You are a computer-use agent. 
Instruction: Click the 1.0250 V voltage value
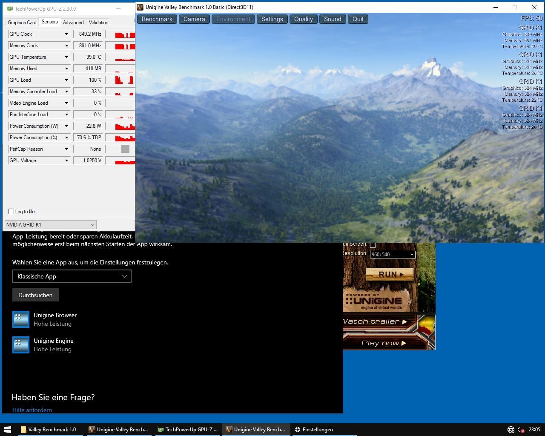point(88,161)
